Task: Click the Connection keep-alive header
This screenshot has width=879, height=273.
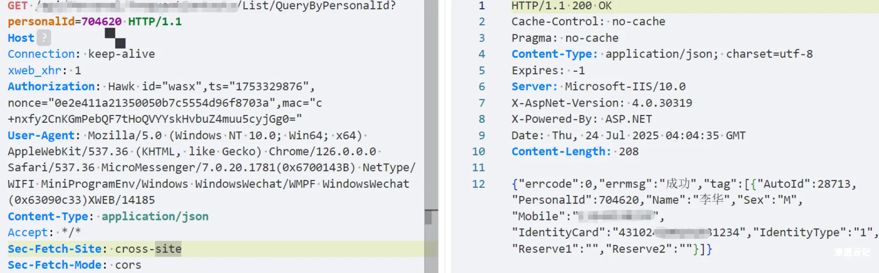Action: pyautogui.click(x=81, y=54)
